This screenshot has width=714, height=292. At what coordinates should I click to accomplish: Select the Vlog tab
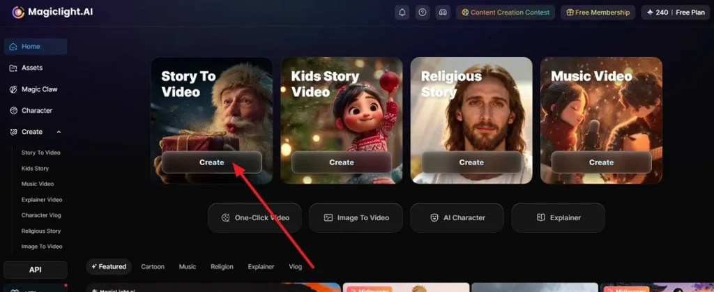(x=296, y=266)
